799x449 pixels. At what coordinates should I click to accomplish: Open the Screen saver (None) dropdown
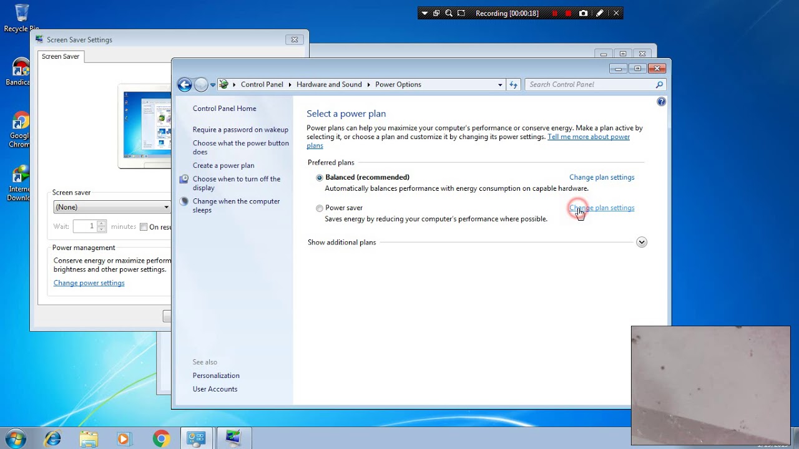tap(112, 207)
